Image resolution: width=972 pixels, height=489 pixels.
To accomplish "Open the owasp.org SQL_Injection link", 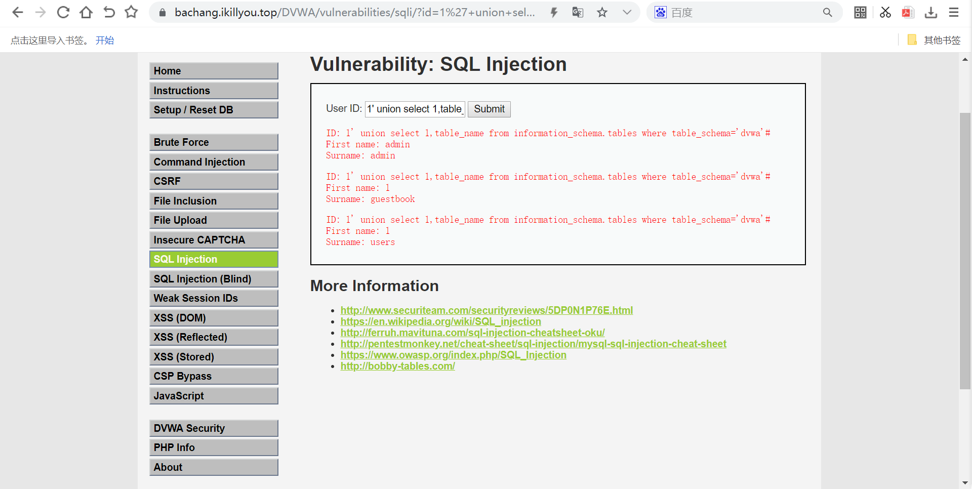I will point(453,355).
